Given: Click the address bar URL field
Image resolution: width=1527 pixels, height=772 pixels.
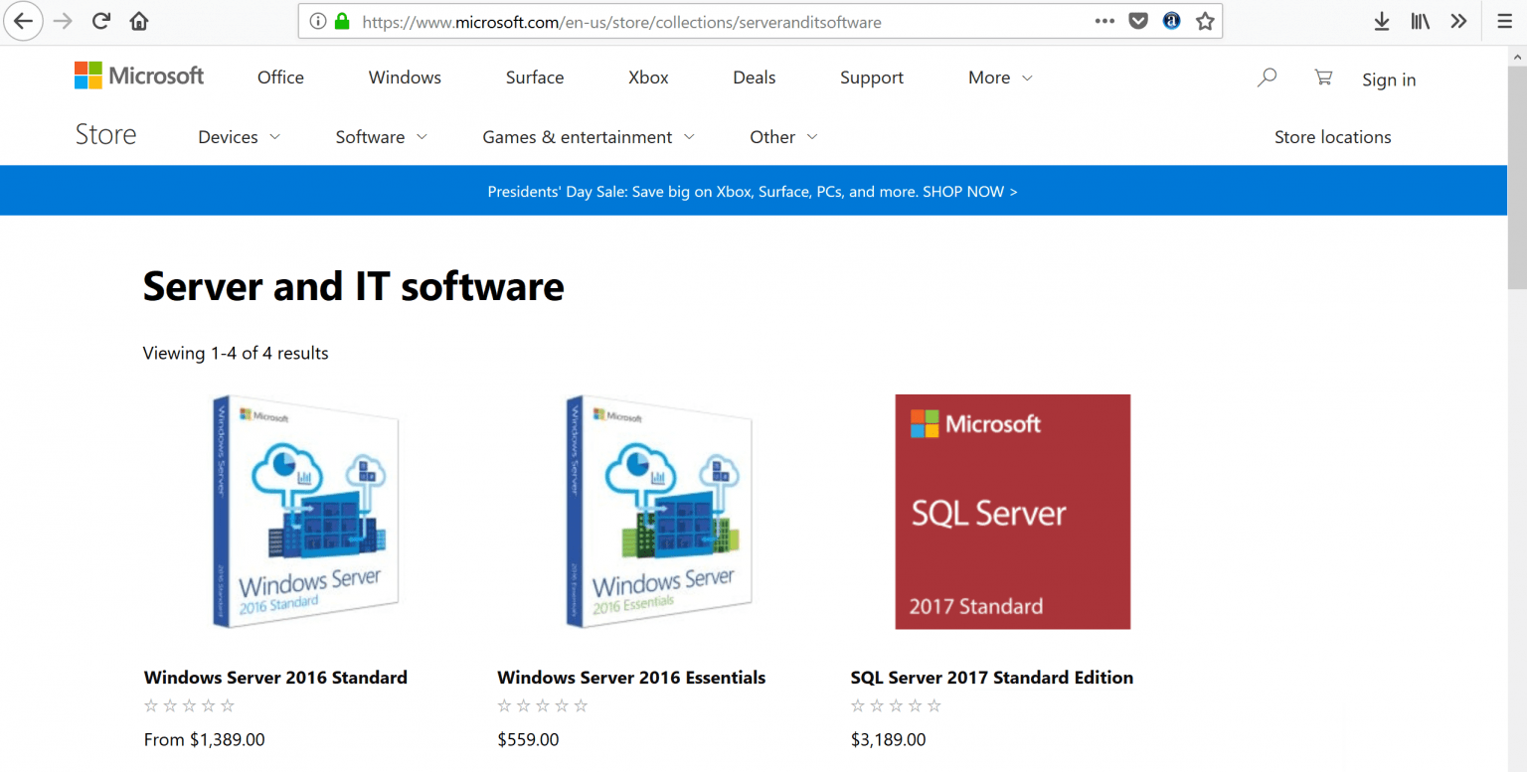Looking at the screenshot, I should click(x=696, y=21).
